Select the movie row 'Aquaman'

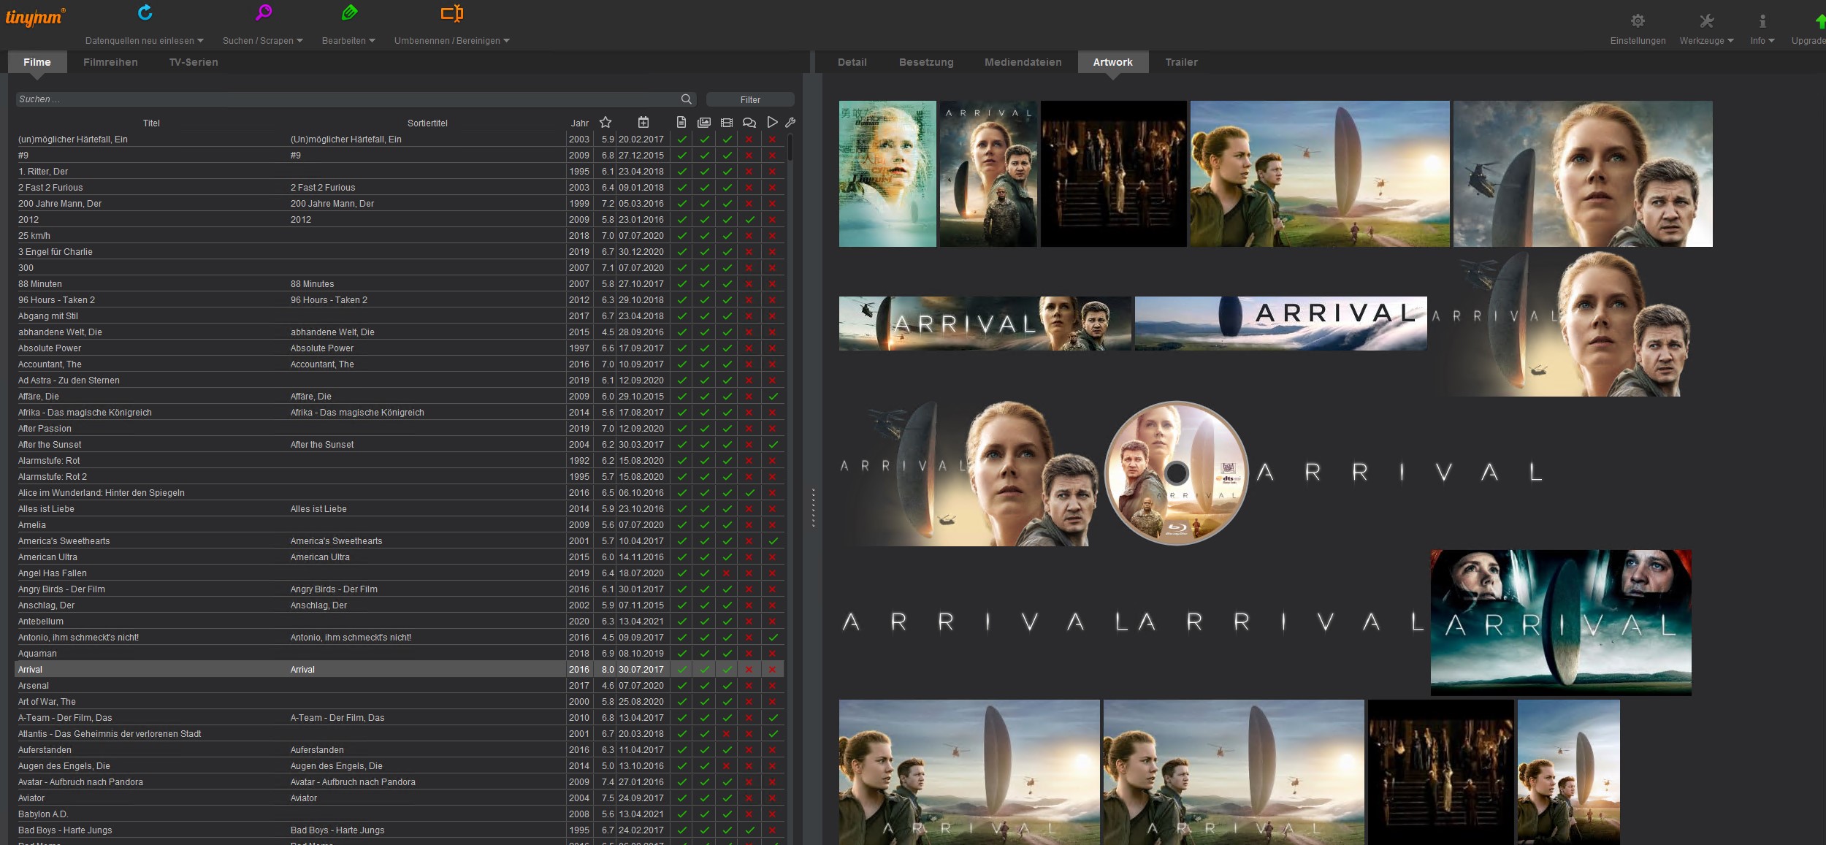pyautogui.click(x=400, y=654)
